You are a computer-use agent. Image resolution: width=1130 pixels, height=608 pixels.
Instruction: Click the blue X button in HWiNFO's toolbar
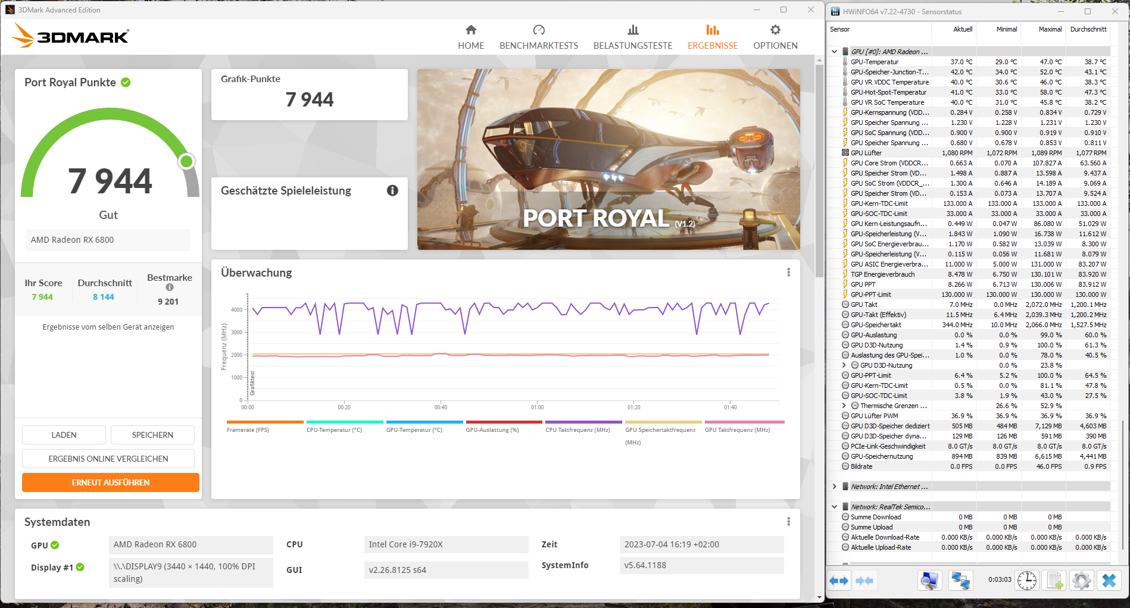coord(1109,581)
